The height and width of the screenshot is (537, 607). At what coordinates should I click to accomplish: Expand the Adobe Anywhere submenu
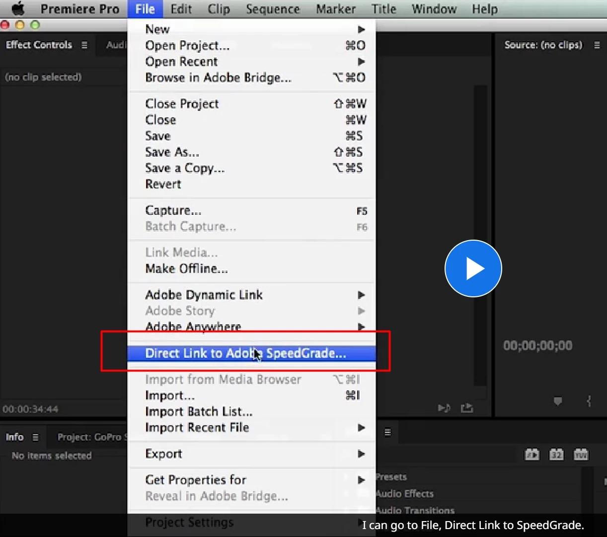(x=252, y=327)
